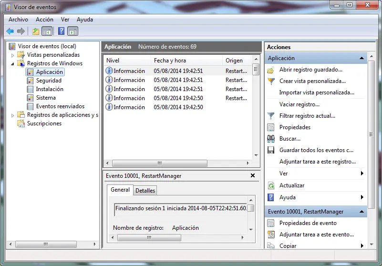The image size is (382, 266).
Task: Click the event detail horizontal scrollbar
Action: 149,237
